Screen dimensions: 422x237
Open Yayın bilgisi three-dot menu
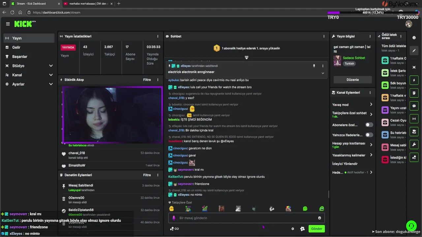coord(370,36)
